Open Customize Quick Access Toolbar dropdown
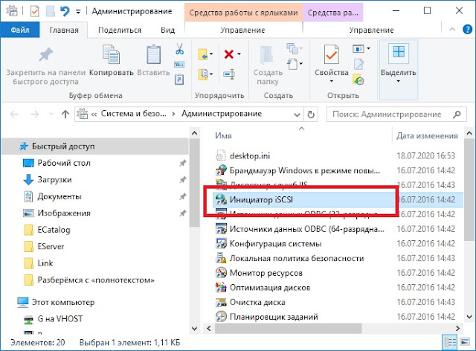476x351 pixels. [78, 12]
